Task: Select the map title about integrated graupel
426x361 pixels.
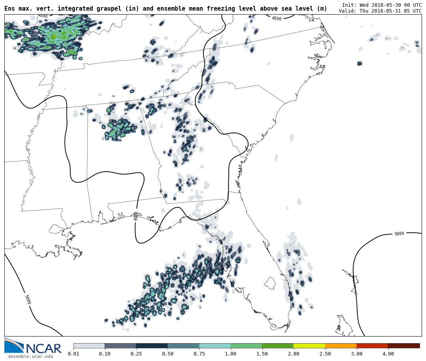Action: pos(166,9)
